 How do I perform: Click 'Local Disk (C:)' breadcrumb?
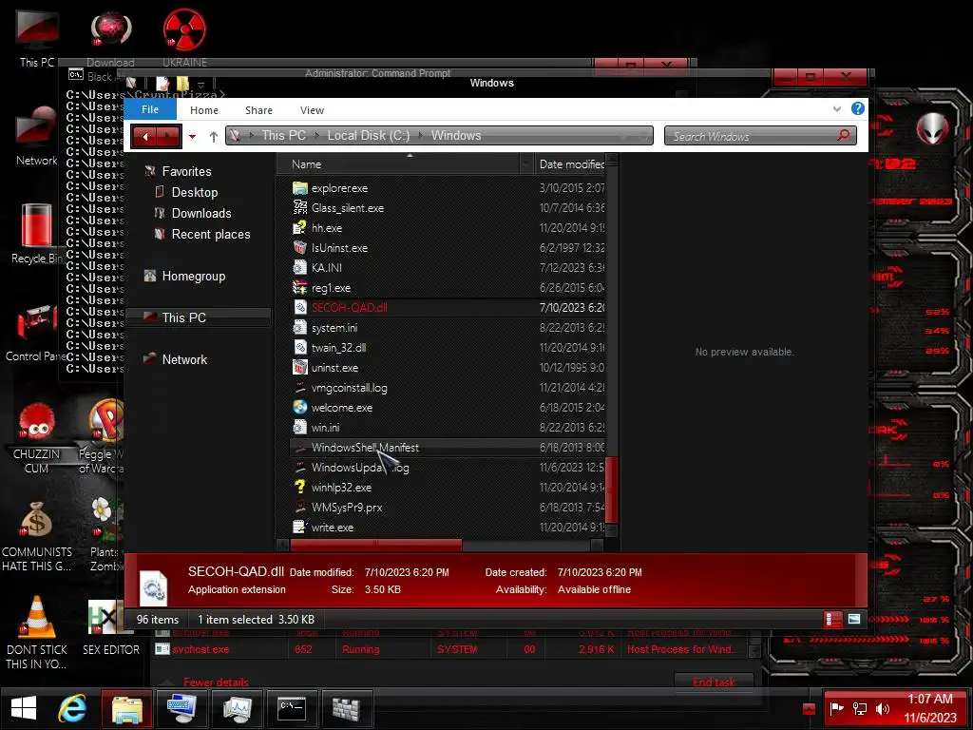point(369,135)
